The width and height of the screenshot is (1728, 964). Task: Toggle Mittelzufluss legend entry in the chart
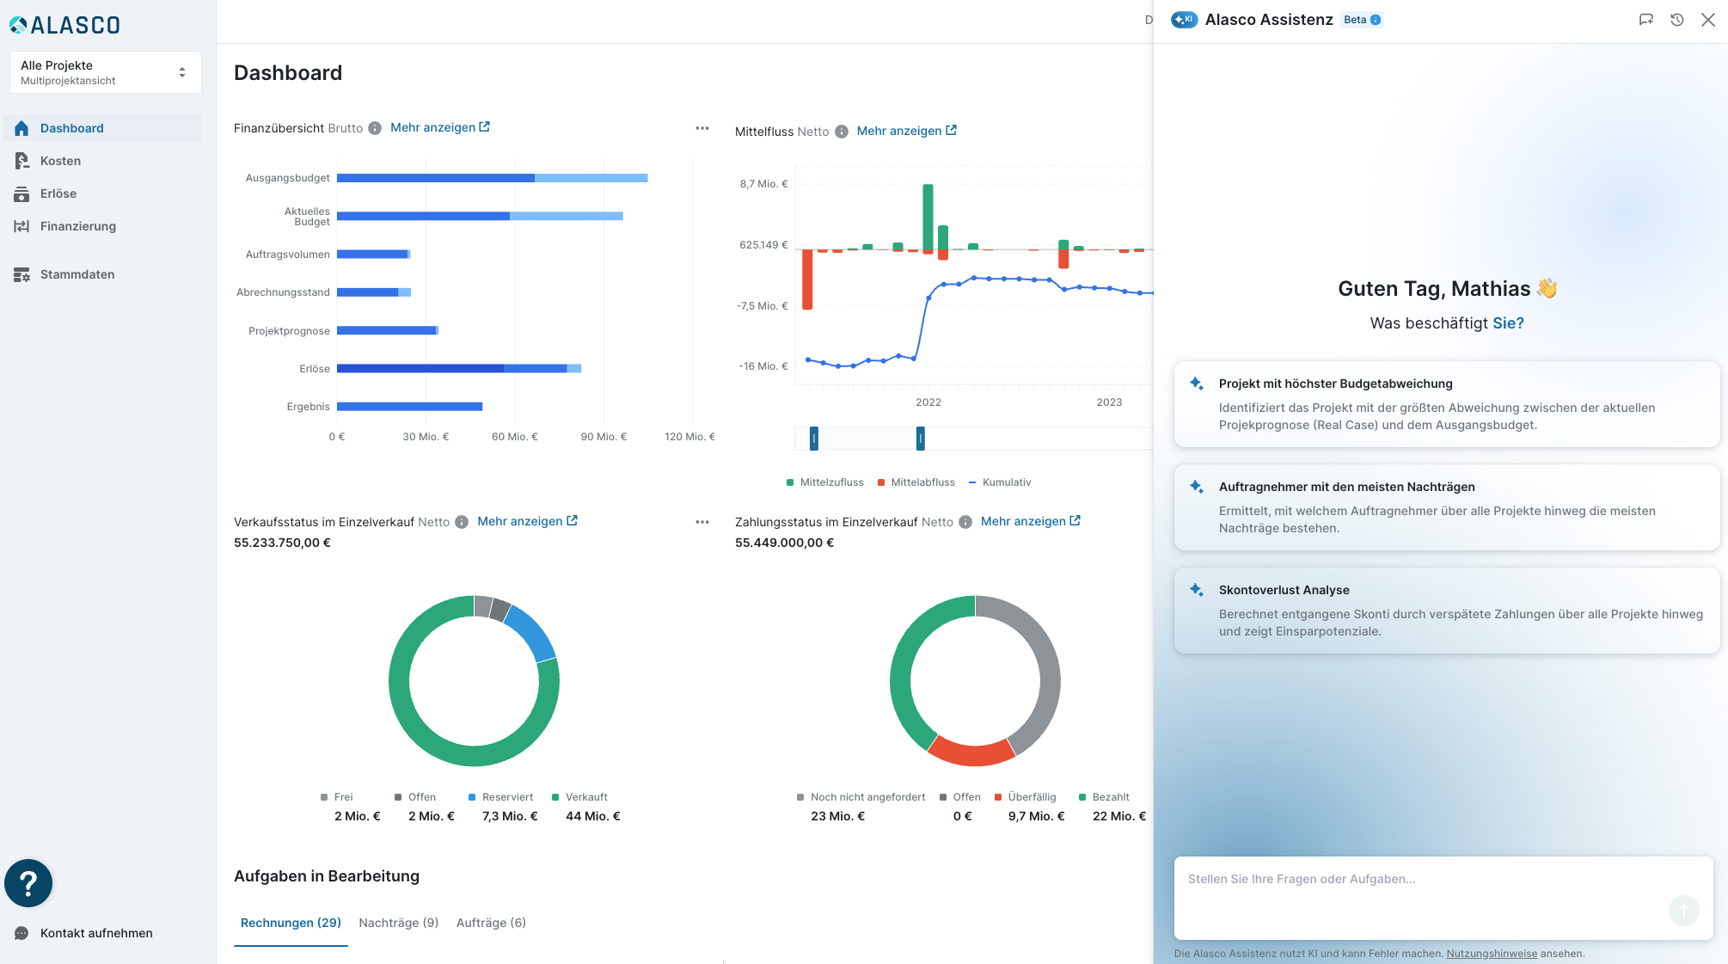coord(824,482)
